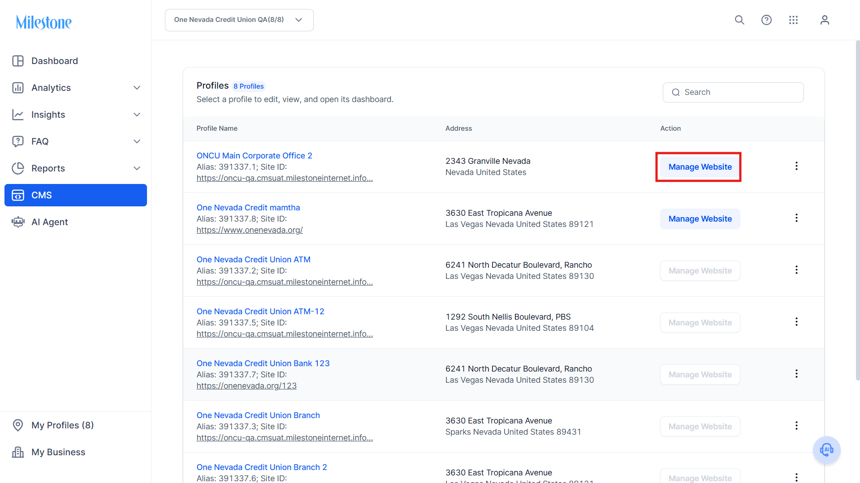
Task: Open the help question mark icon
Action: pyautogui.click(x=766, y=20)
